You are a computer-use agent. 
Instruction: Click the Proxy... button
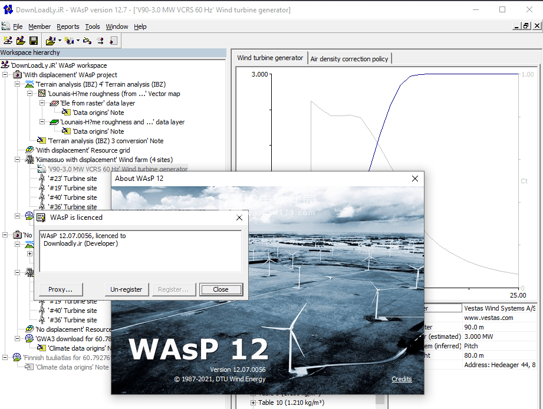[61, 289]
